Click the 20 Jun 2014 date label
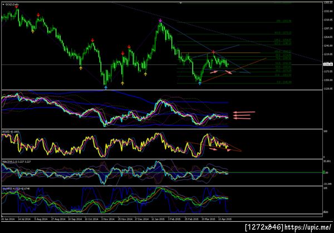The height and width of the screenshot is (233, 334). [7, 219]
